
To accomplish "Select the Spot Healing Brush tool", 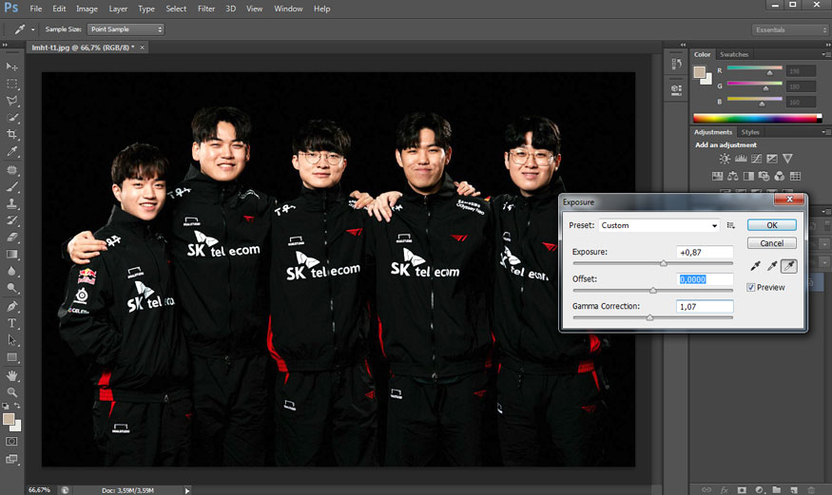I will pos(11,170).
